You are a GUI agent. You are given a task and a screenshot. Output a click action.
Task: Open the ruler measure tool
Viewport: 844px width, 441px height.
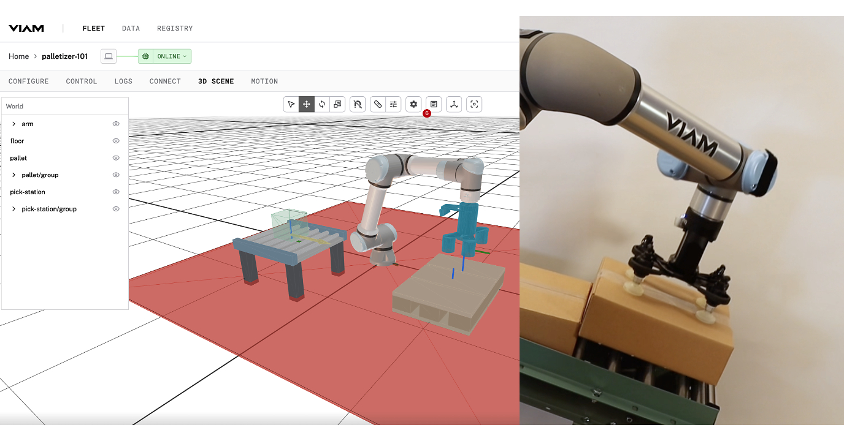click(378, 104)
